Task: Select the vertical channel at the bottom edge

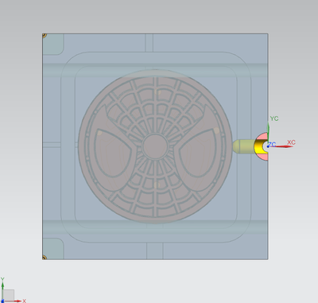Action: pyautogui.click(x=155, y=251)
